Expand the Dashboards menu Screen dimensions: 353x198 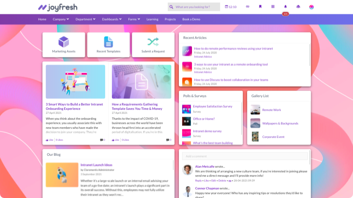[x=112, y=19]
